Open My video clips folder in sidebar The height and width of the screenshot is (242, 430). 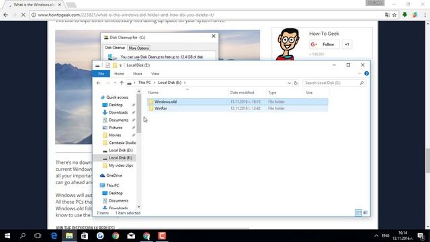coord(121,165)
